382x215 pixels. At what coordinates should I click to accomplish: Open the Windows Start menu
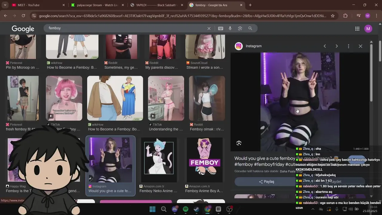point(153,209)
